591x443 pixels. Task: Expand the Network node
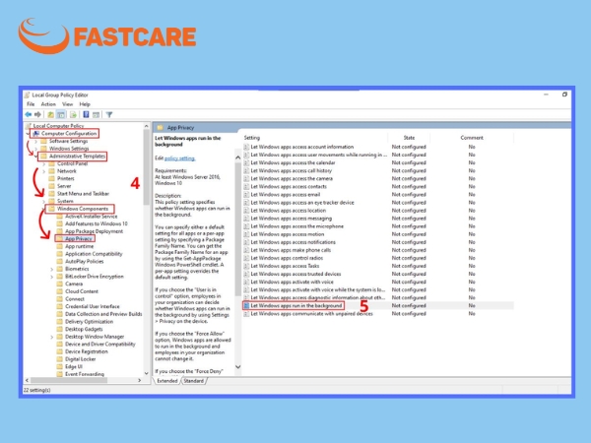(43, 171)
